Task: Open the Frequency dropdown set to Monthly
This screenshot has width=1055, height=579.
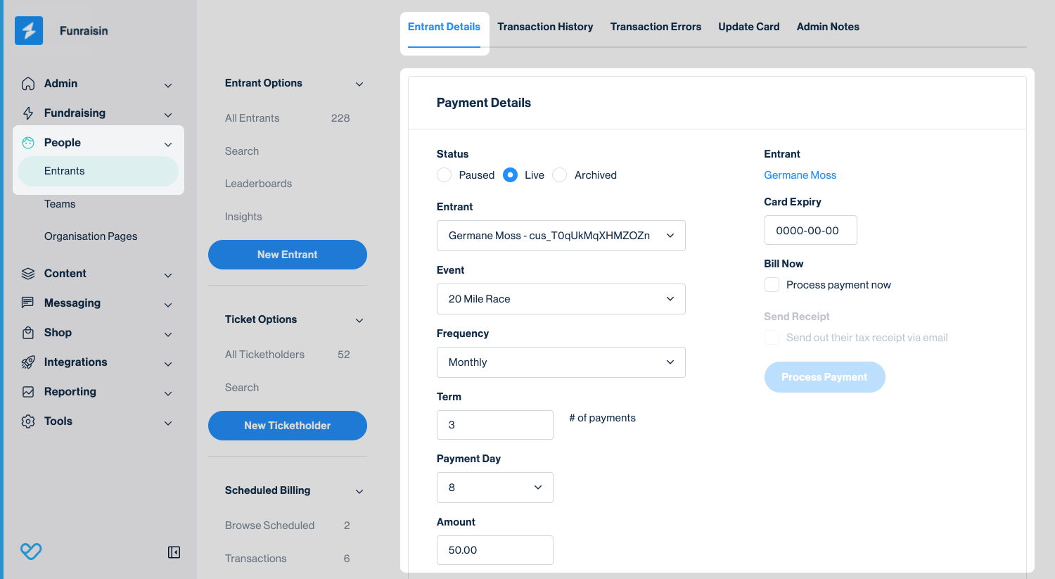Action: [561, 362]
